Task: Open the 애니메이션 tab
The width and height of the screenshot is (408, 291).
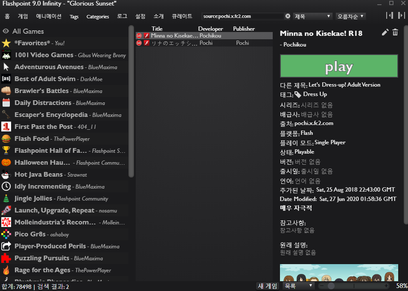Action: tap(49, 16)
